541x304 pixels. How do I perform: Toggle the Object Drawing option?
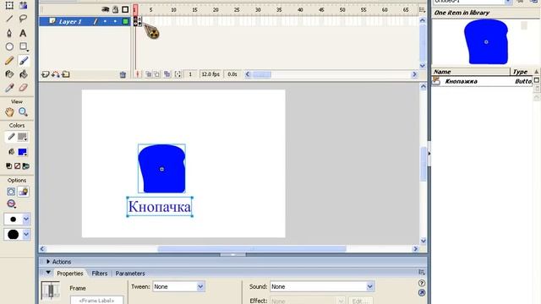coord(11,192)
